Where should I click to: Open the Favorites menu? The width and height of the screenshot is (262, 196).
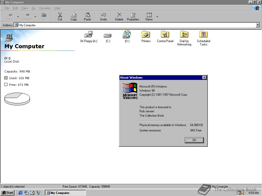[45, 8]
